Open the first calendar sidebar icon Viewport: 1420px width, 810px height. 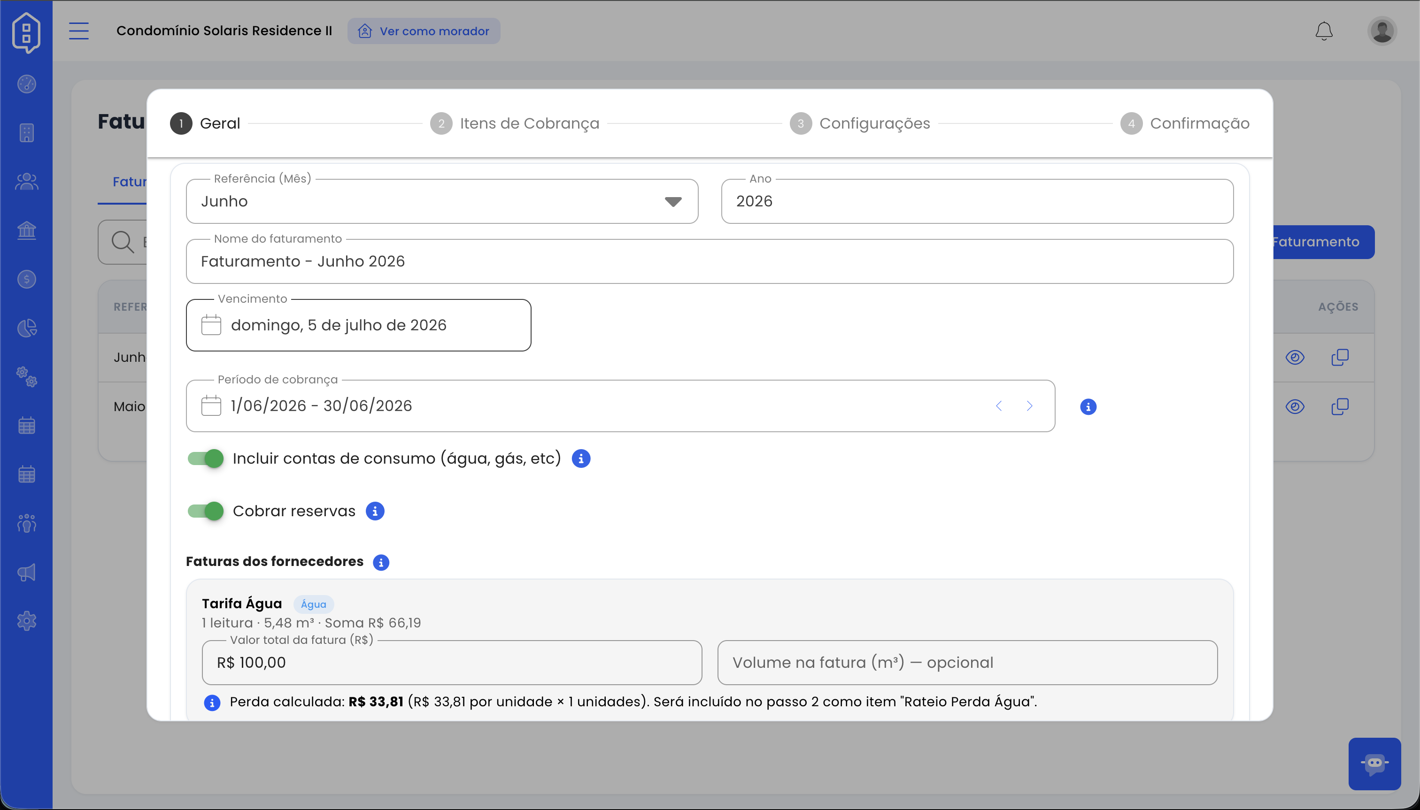point(26,426)
